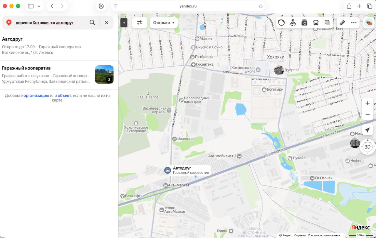Click the search magnifier icon
The width and height of the screenshot is (376, 238).
click(x=92, y=23)
